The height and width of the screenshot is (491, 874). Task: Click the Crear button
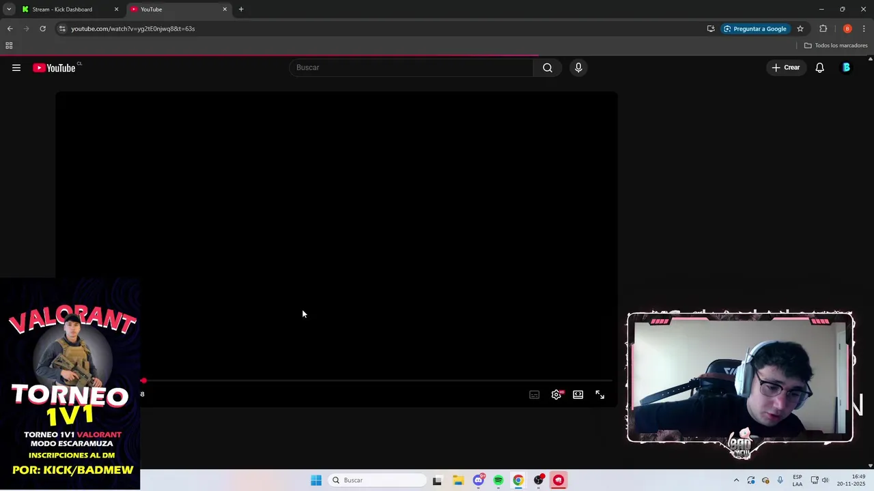pos(786,68)
